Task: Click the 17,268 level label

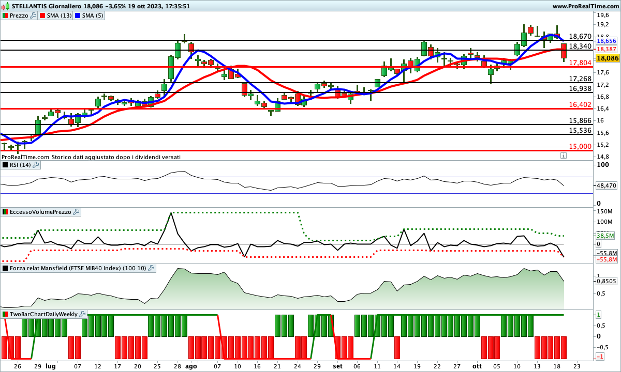Action: [580, 79]
